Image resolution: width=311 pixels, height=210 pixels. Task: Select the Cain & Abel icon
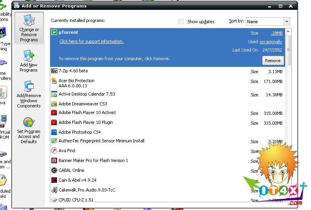[x=55, y=180]
